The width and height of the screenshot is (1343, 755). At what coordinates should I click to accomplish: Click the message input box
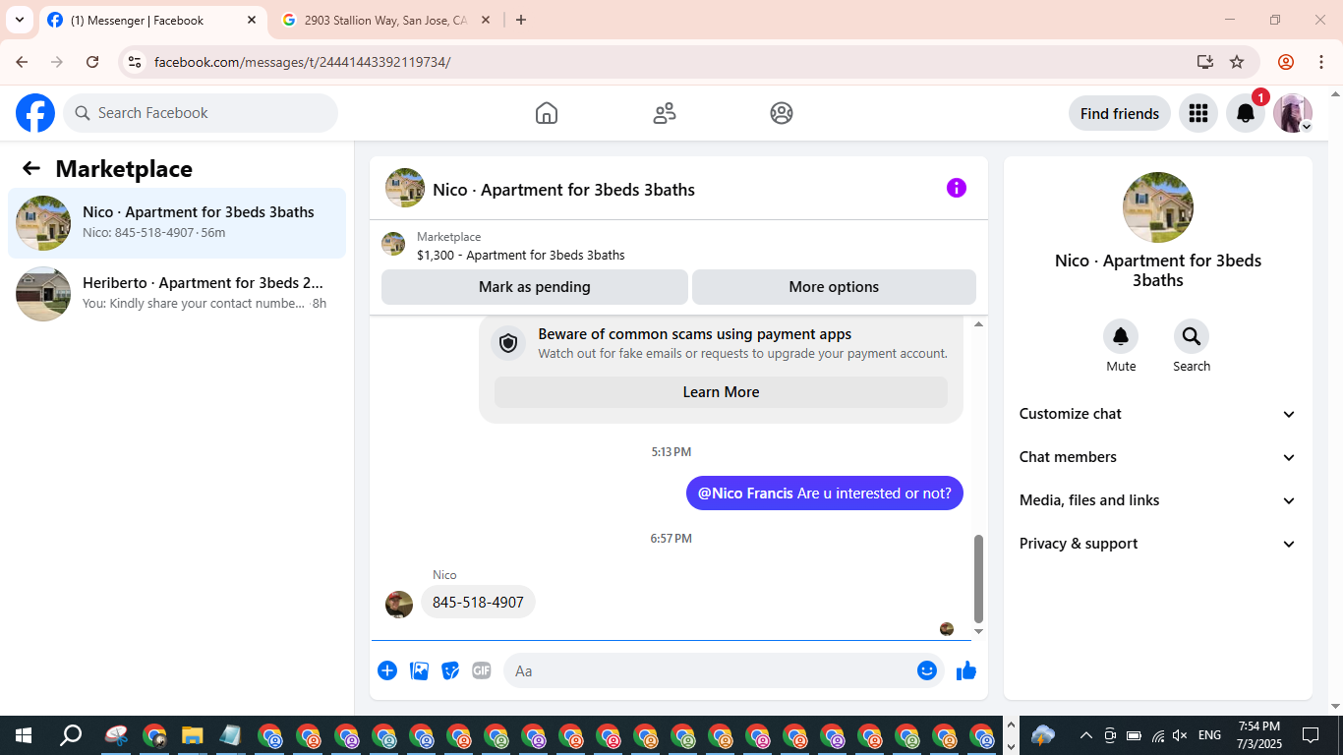coord(723,670)
